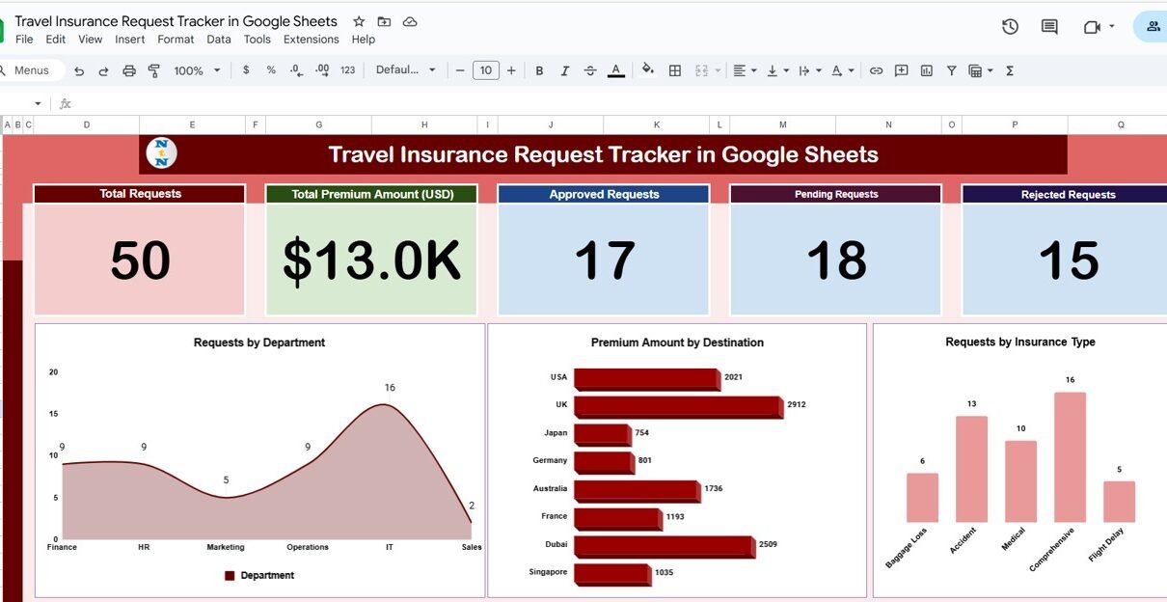The height and width of the screenshot is (602, 1167).
Task: Click the Undo arrow in toolbar
Action: coord(79,70)
